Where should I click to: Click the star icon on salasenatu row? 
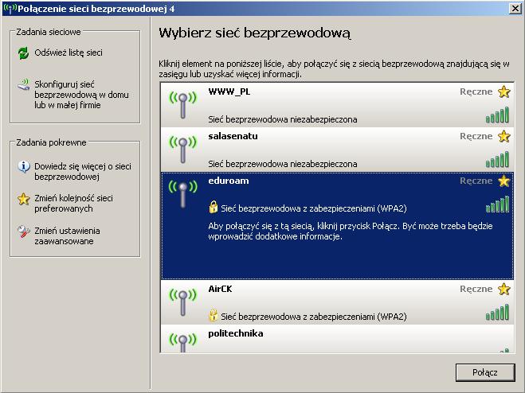[504, 136]
